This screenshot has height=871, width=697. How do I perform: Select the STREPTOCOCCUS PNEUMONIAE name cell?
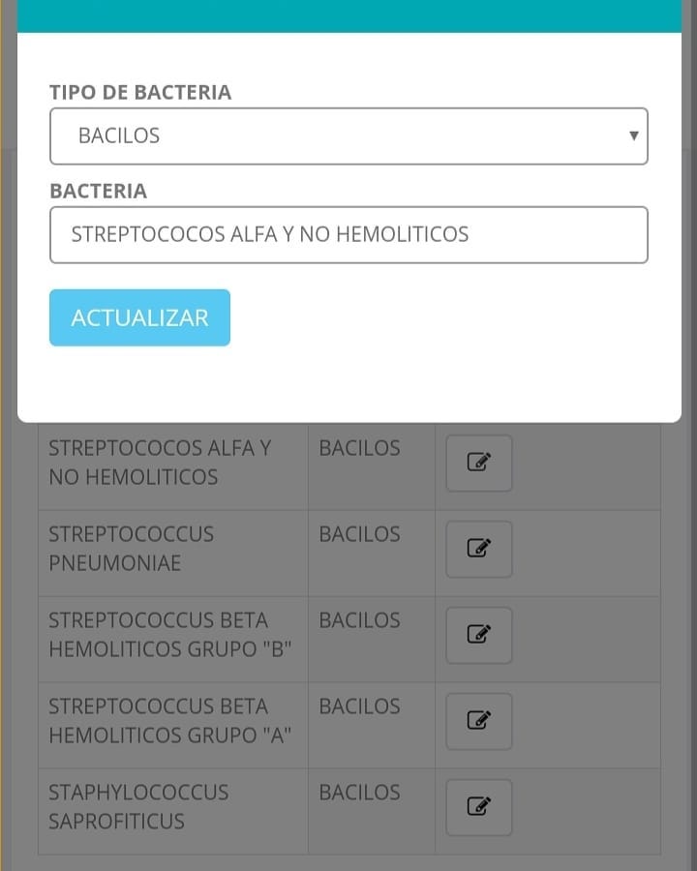(173, 554)
